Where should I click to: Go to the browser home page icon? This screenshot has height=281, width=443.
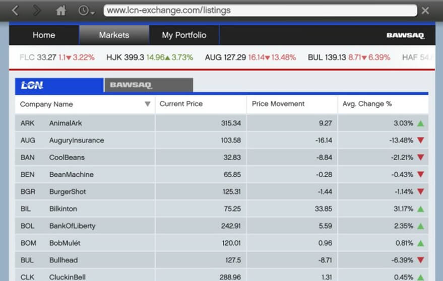coord(61,11)
